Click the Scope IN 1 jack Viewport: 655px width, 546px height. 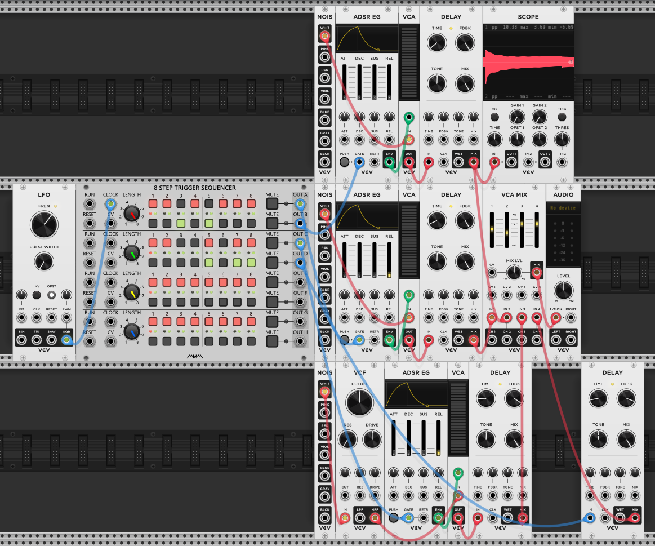[x=494, y=162]
